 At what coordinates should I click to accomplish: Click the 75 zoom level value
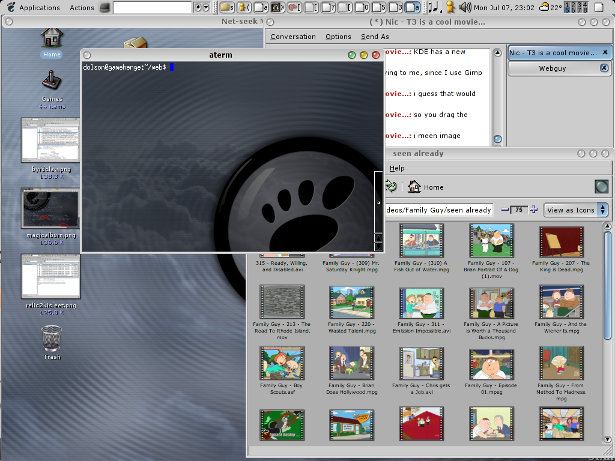pos(519,209)
